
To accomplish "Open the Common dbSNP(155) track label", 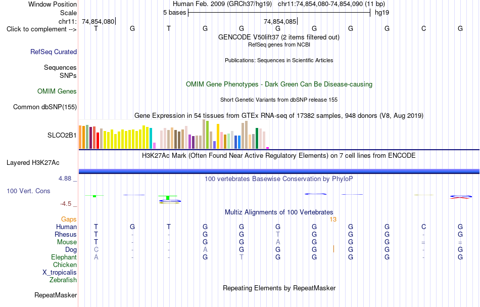I will [x=45, y=107].
